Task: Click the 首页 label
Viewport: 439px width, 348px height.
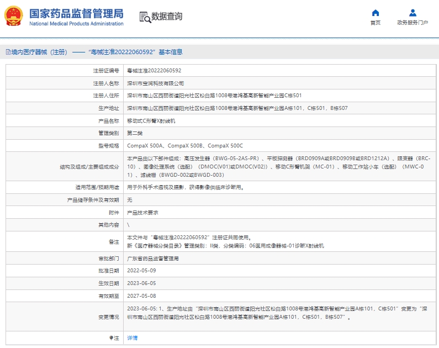Action: click(375, 23)
